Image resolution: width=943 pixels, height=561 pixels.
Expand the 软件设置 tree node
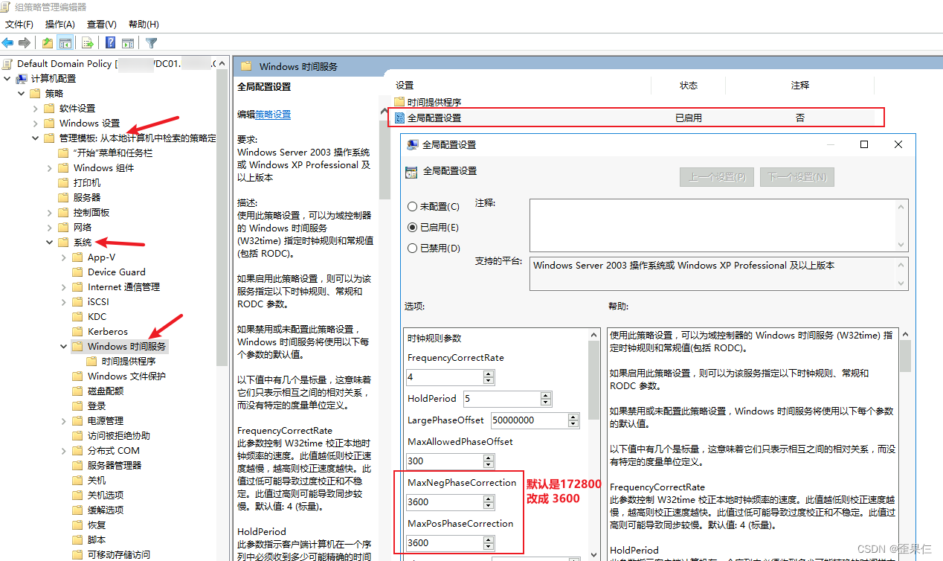pos(36,109)
